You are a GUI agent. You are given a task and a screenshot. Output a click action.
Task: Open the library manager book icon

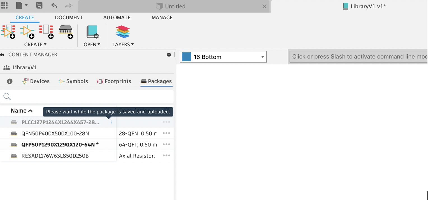coord(92,32)
